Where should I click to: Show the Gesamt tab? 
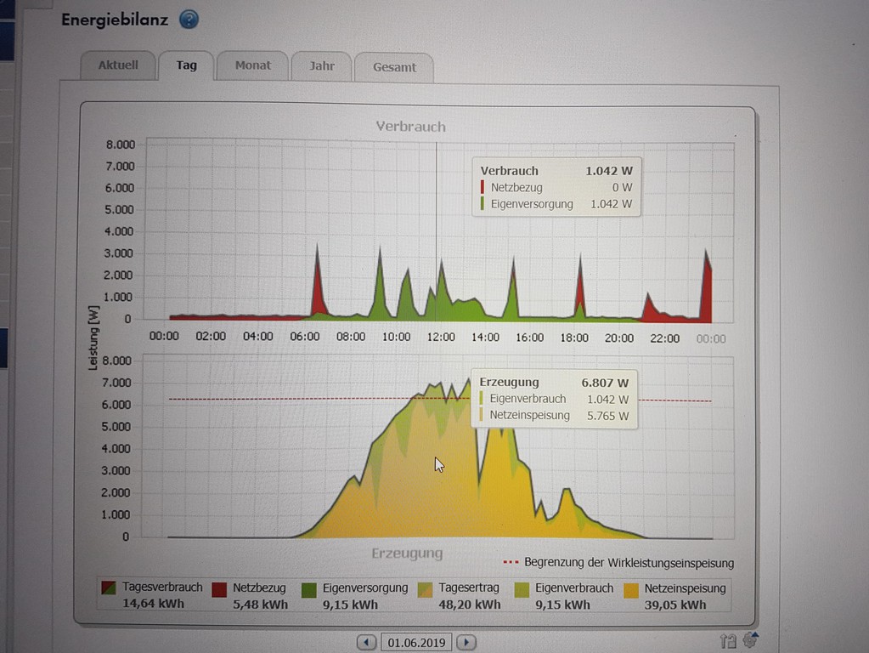point(394,67)
